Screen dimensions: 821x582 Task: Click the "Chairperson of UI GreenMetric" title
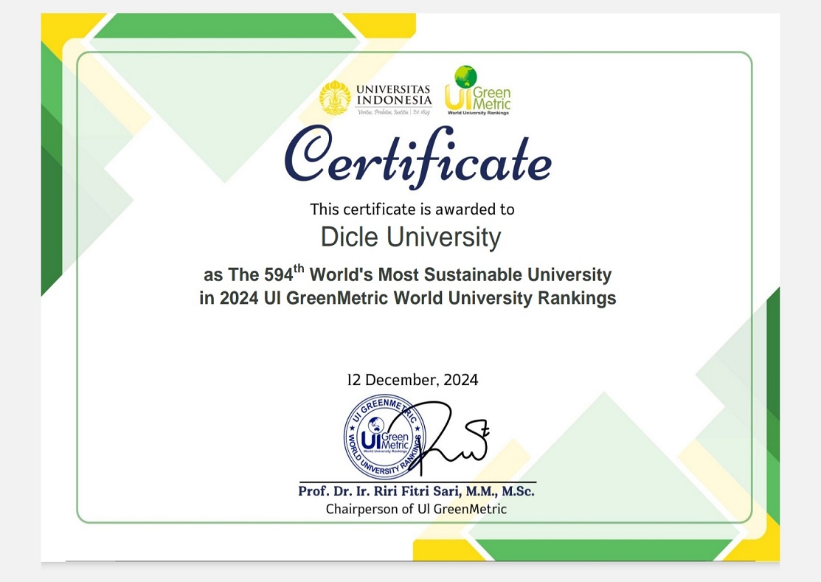click(416, 509)
